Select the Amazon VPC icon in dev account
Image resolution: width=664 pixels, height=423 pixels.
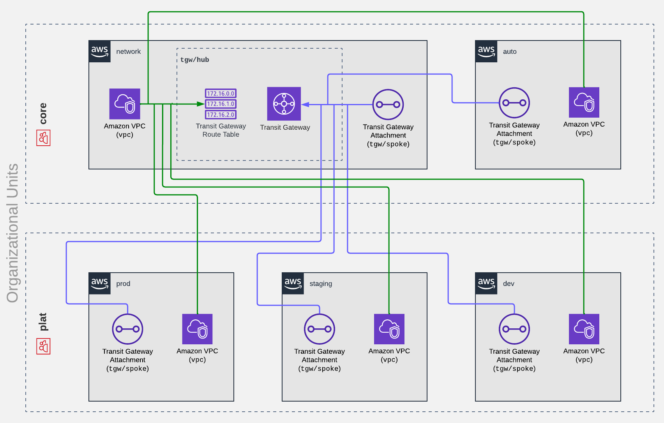coord(584,329)
